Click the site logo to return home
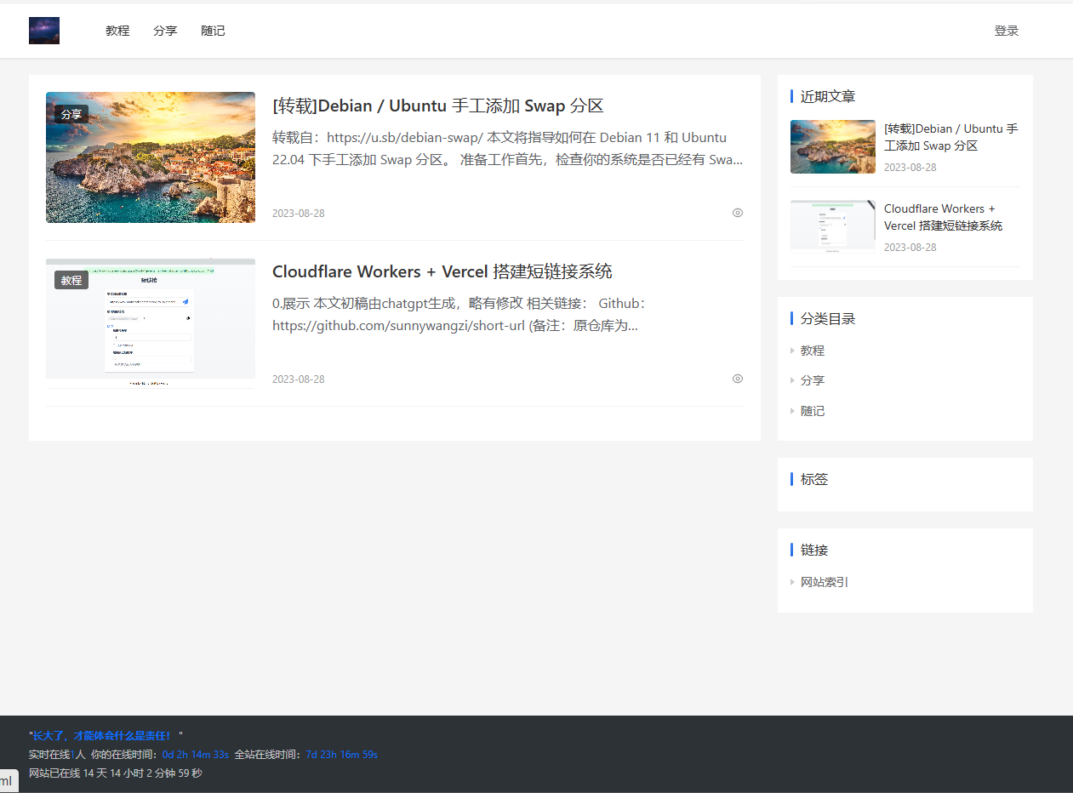Viewport: 1073px width, 793px height. click(43, 30)
